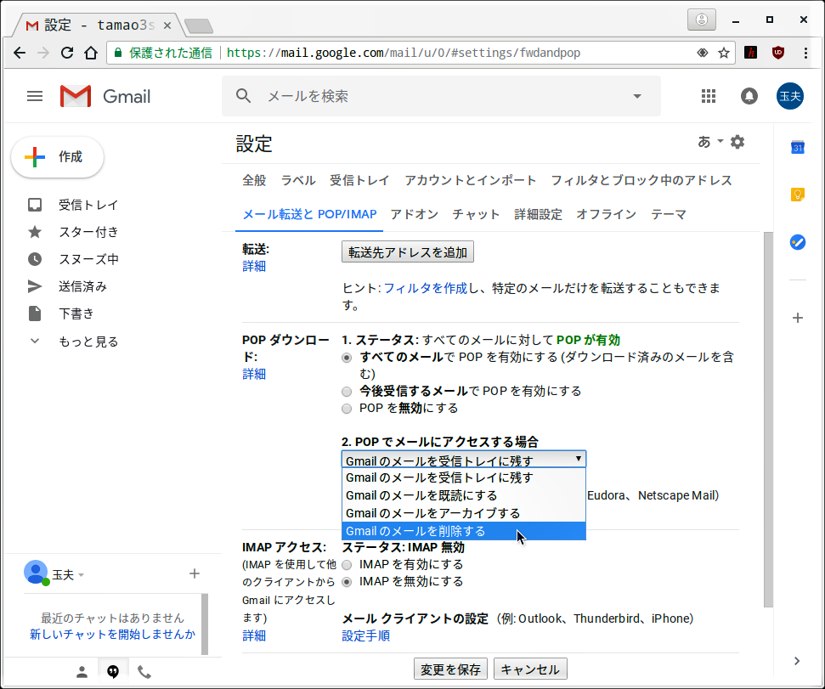Switch to the ラベル tab
825x689 pixels.
pos(298,180)
